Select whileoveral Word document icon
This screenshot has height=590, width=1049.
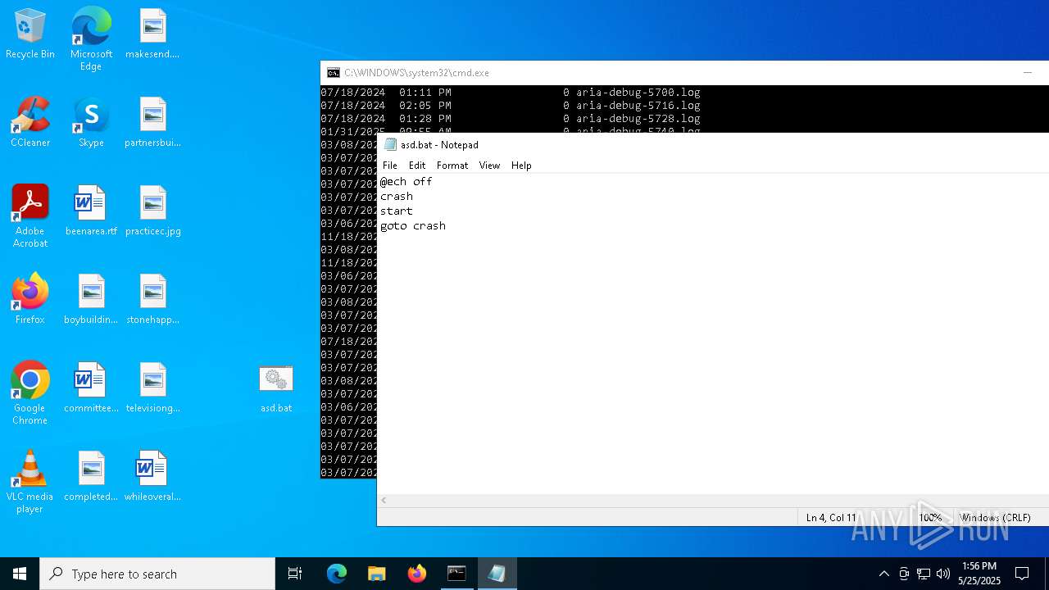point(152,476)
